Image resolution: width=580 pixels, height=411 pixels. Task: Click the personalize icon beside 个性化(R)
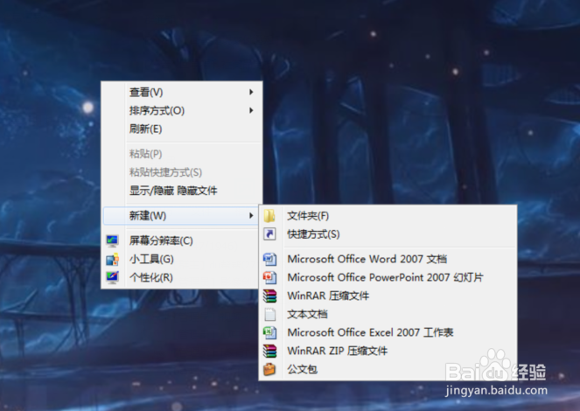pos(112,277)
